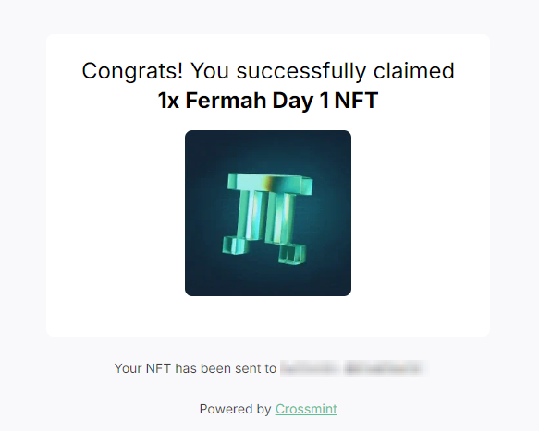Click the bold NFT word in the title
The image size is (539, 431).
click(x=356, y=101)
